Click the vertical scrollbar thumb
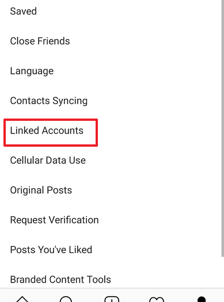This screenshot has width=224, height=302. point(223,128)
